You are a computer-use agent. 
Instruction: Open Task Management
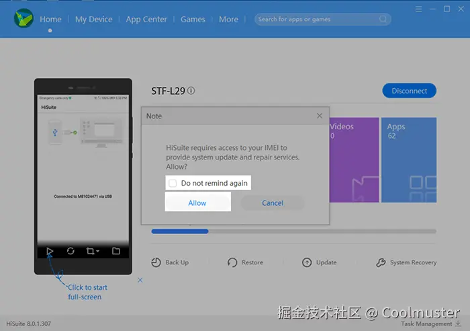click(x=431, y=324)
